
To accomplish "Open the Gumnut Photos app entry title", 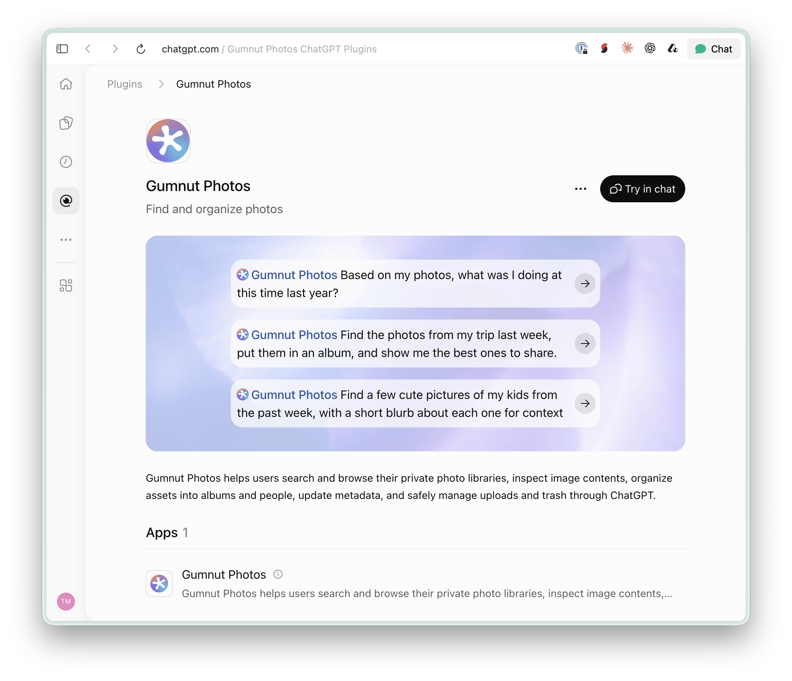I will [x=224, y=574].
